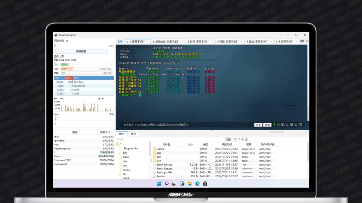Switch to grid layout view icon
362x203 pixels.
point(302,41)
